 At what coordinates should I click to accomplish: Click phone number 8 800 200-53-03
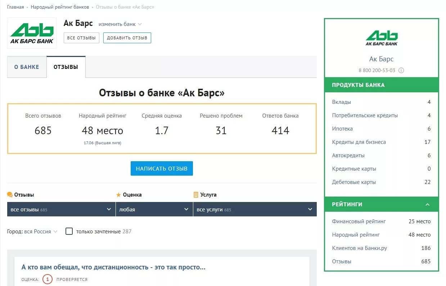pyautogui.click(x=377, y=70)
